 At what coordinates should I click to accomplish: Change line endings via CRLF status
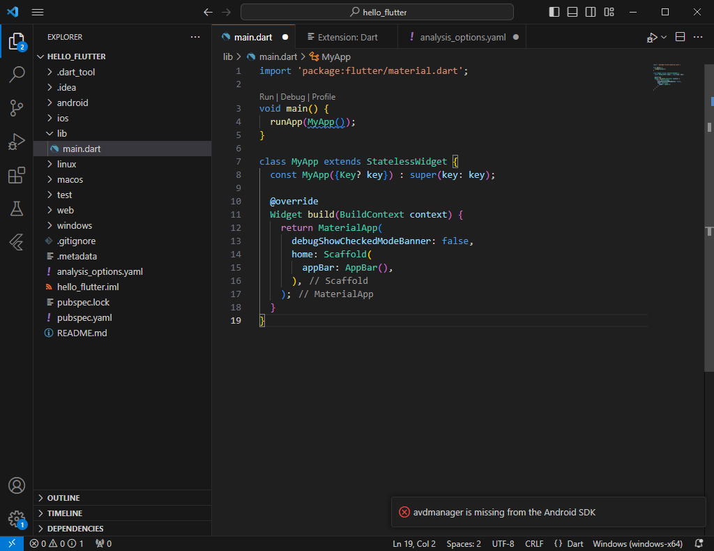coord(534,544)
